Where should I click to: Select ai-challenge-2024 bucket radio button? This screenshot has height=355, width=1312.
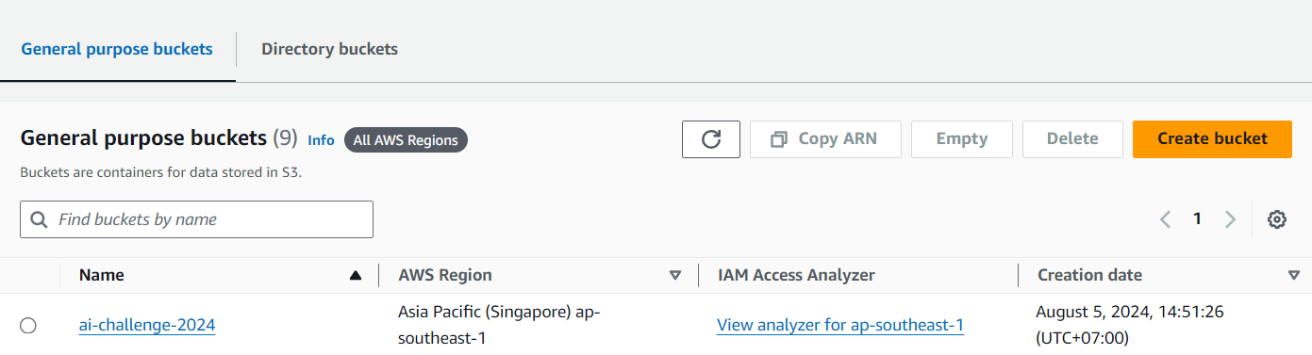tap(28, 326)
